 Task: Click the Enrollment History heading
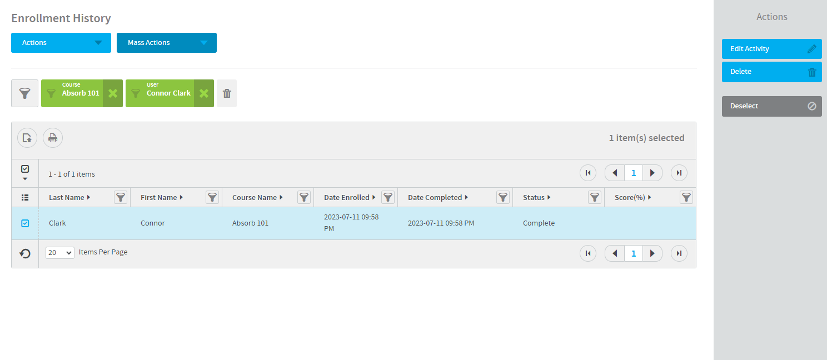coord(61,18)
